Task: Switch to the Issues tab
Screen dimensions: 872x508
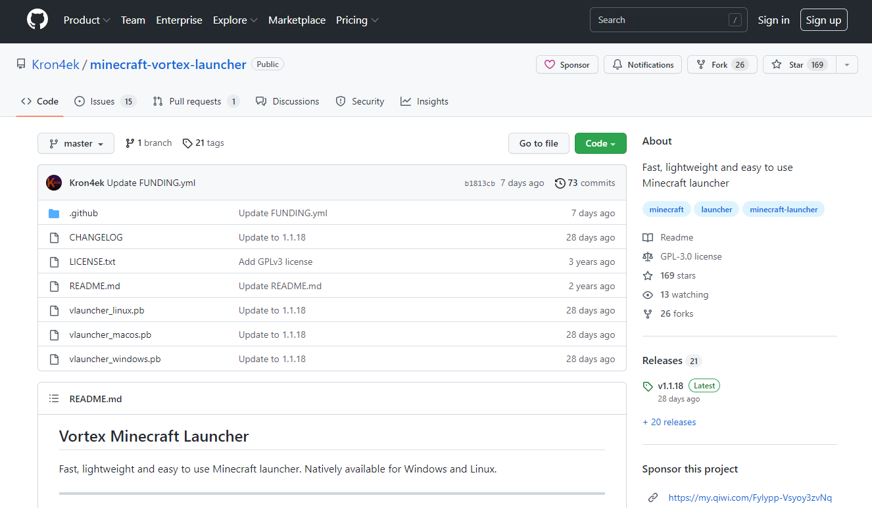Action: pyautogui.click(x=105, y=101)
